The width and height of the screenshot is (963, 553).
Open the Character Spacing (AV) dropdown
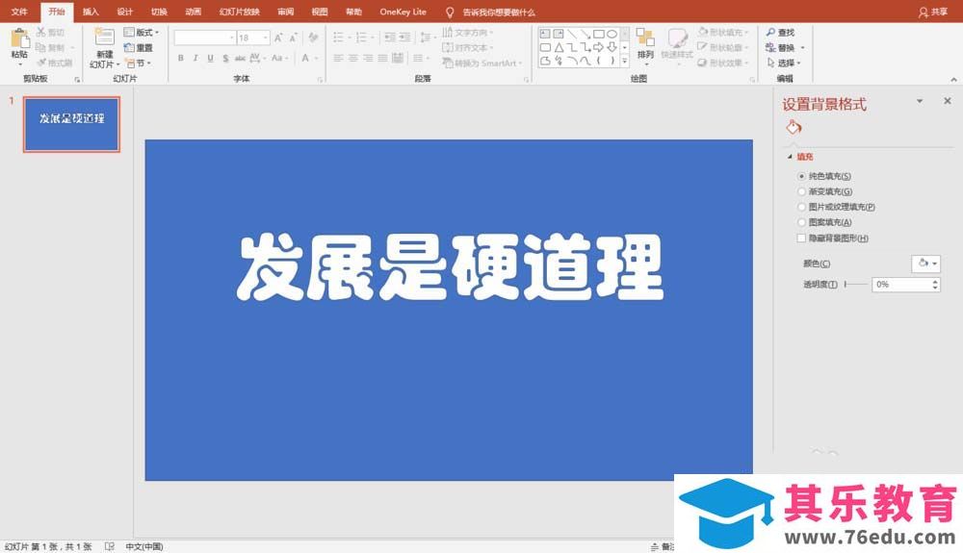[257, 59]
